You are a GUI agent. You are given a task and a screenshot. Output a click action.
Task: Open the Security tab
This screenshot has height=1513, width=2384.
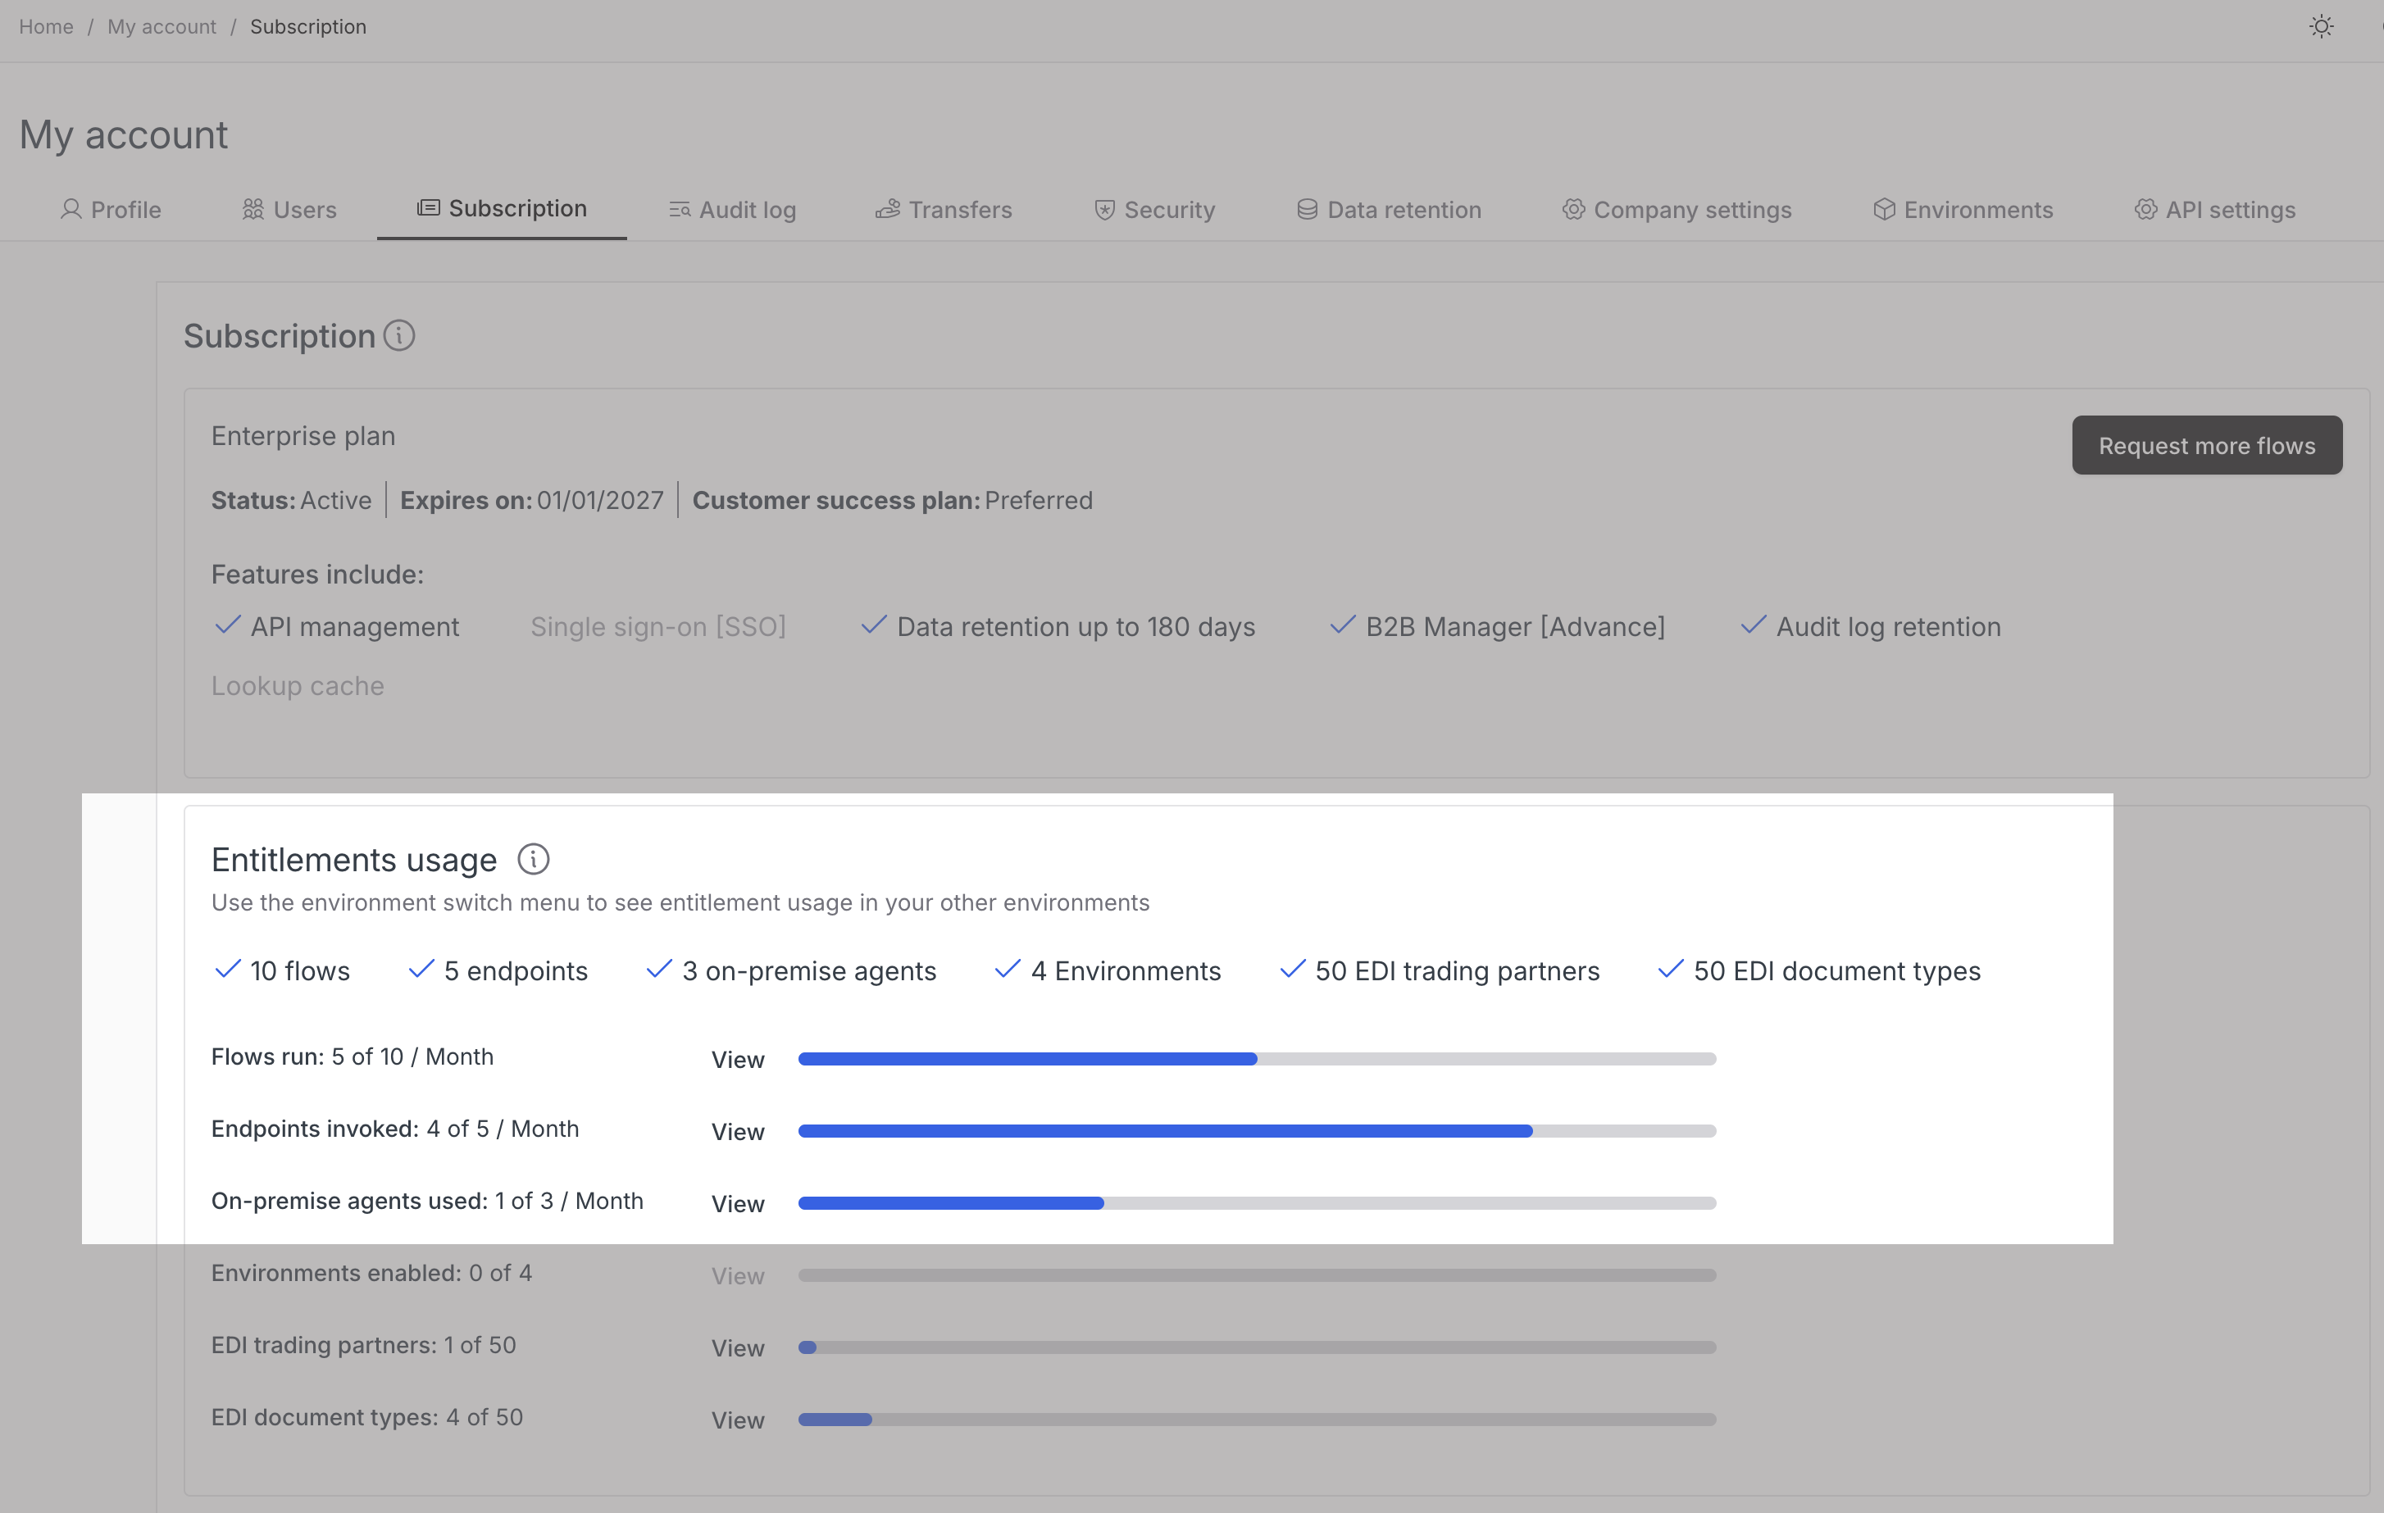(x=1154, y=210)
